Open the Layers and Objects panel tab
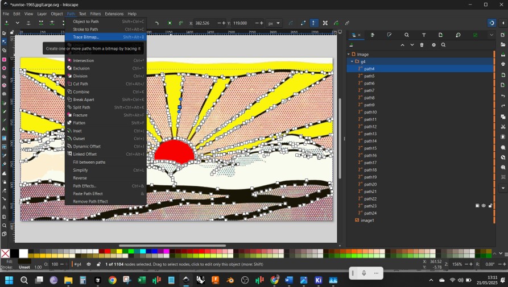508x287 pixels. (x=353, y=35)
